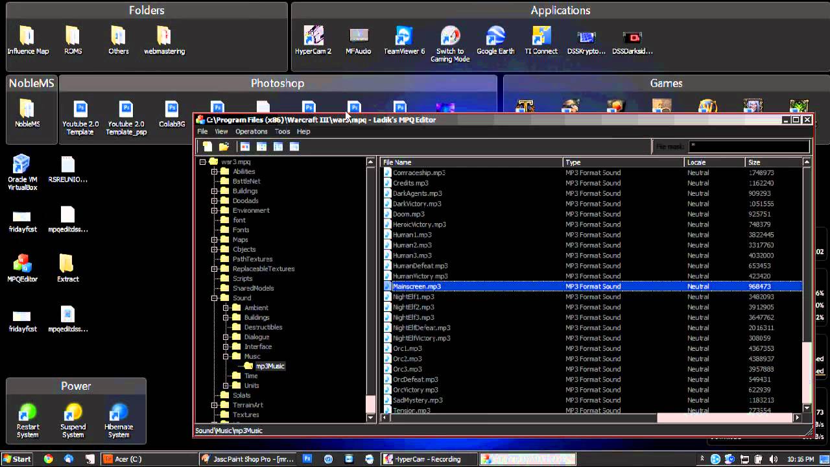Collapse the Sound folder node
The width and height of the screenshot is (830, 467).
coord(215,298)
